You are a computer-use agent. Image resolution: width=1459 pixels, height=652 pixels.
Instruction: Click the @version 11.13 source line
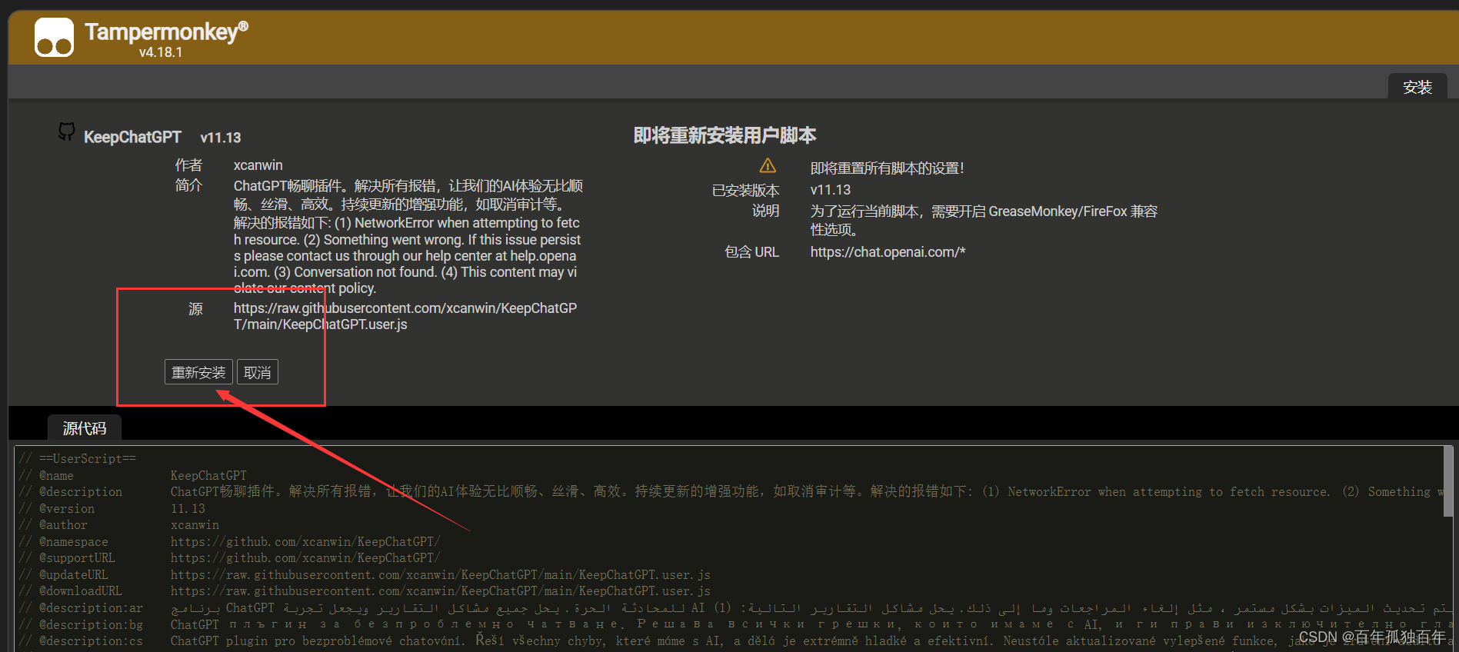tap(112, 509)
